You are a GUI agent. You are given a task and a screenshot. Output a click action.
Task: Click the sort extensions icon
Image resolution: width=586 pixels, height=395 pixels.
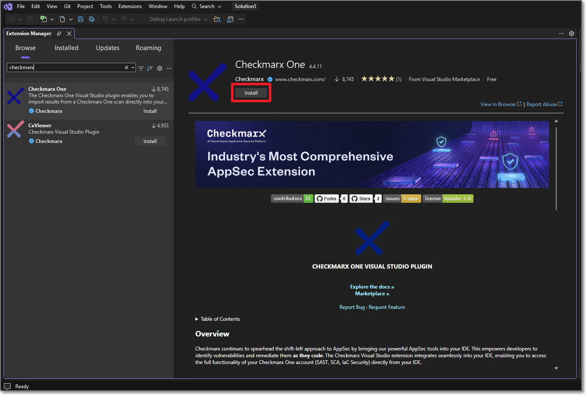click(150, 68)
